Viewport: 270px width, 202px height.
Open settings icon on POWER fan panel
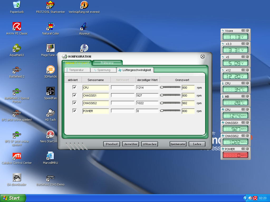243,149
